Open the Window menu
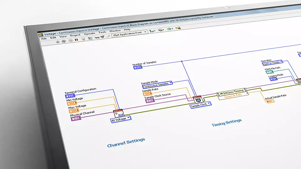This screenshot has width=301, height=169. tap(115, 31)
